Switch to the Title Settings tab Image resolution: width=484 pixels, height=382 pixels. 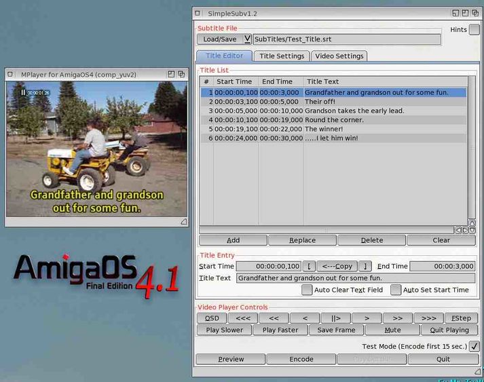tap(282, 56)
